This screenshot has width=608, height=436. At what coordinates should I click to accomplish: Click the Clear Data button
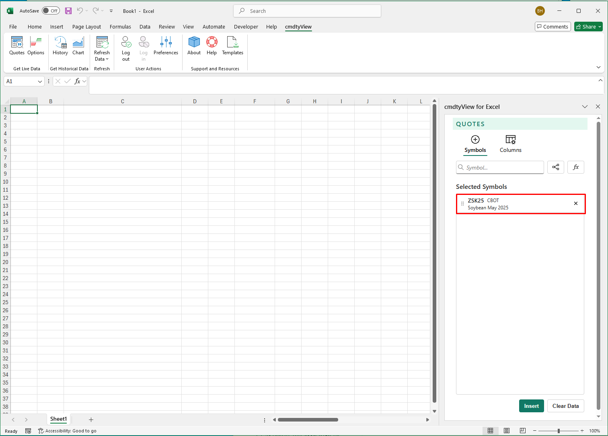point(566,406)
